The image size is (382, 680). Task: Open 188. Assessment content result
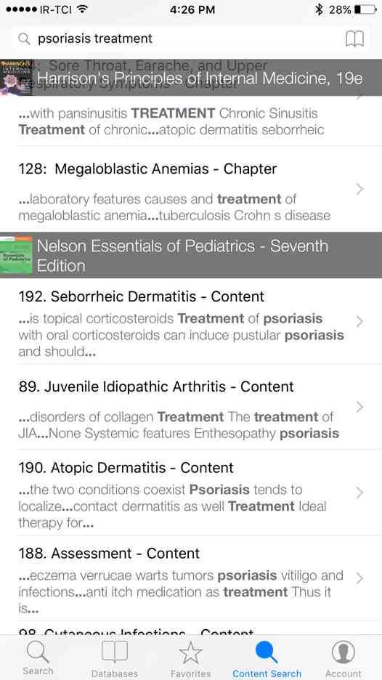191,578
